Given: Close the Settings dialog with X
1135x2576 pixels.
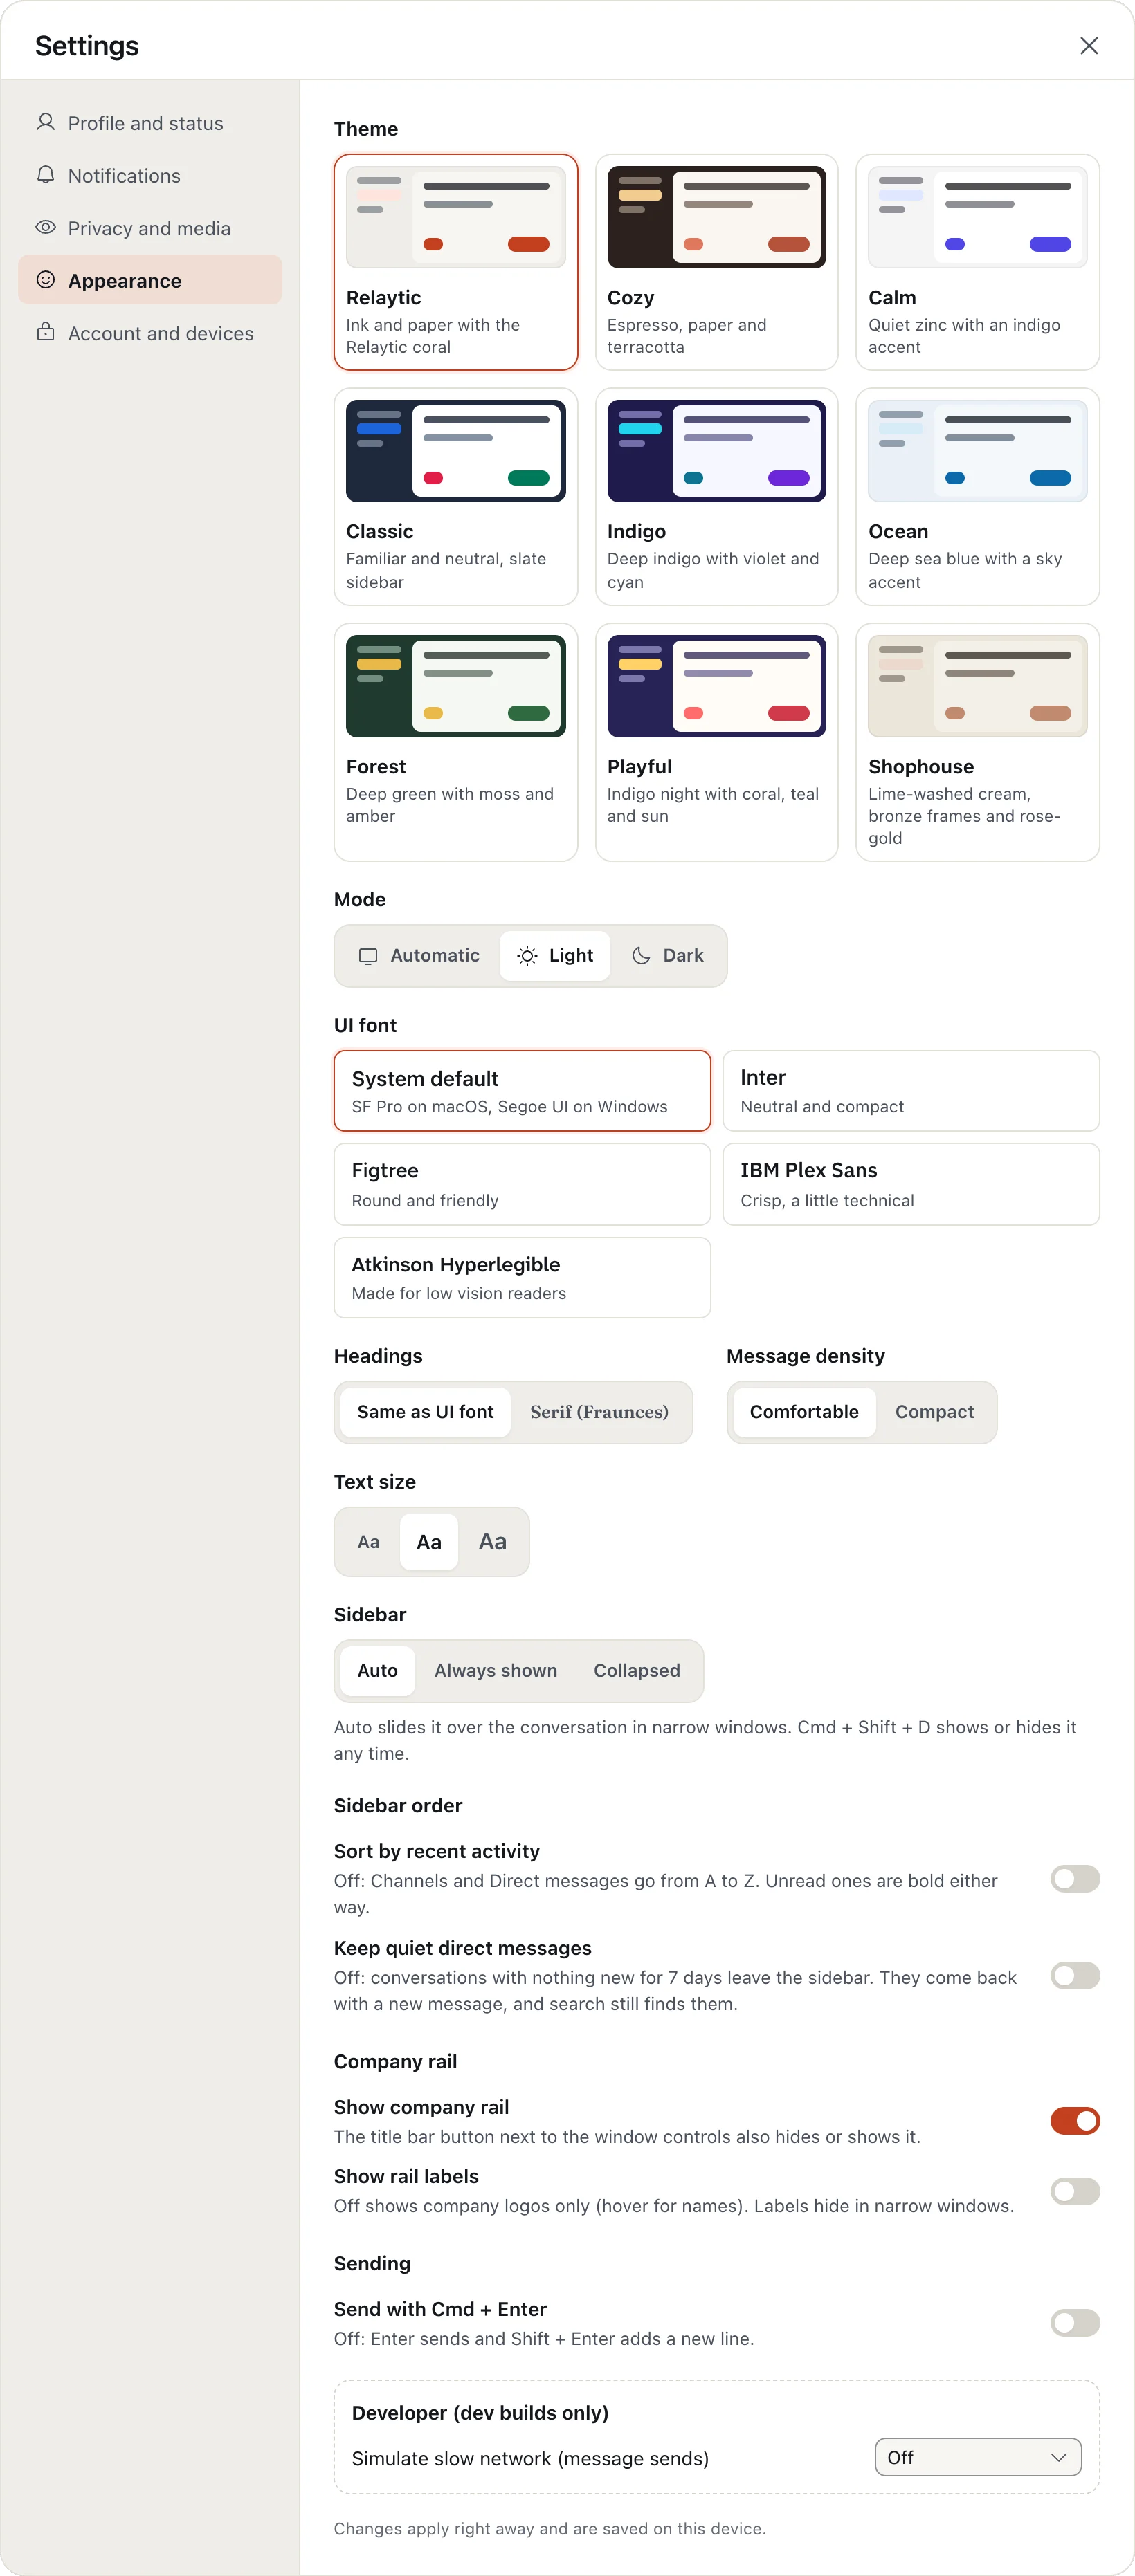Looking at the screenshot, I should tap(1089, 46).
